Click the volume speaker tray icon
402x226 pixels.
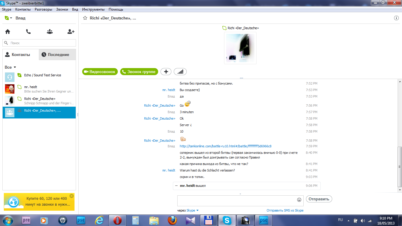click(x=363, y=220)
